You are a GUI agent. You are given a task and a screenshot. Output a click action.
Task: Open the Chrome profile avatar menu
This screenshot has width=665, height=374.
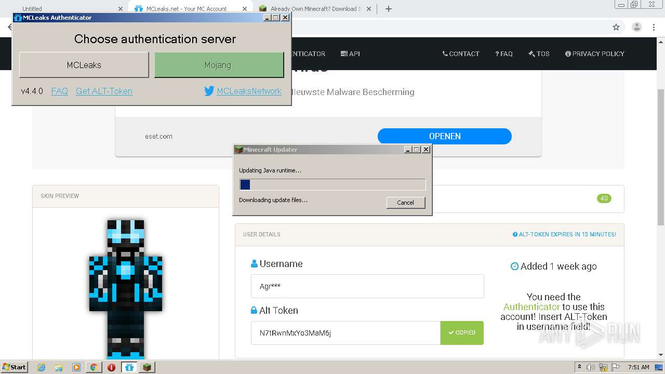coord(636,27)
